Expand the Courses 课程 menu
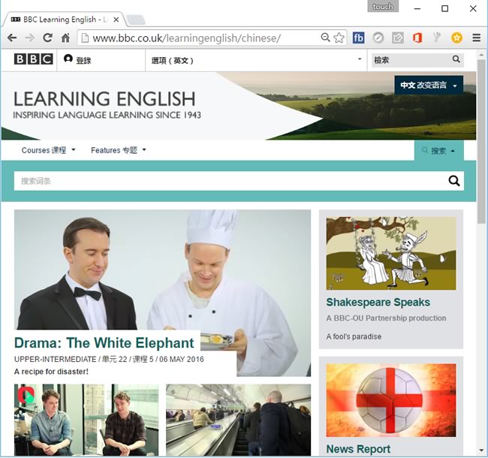Image resolution: width=488 pixels, height=458 pixels. coord(49,150)
